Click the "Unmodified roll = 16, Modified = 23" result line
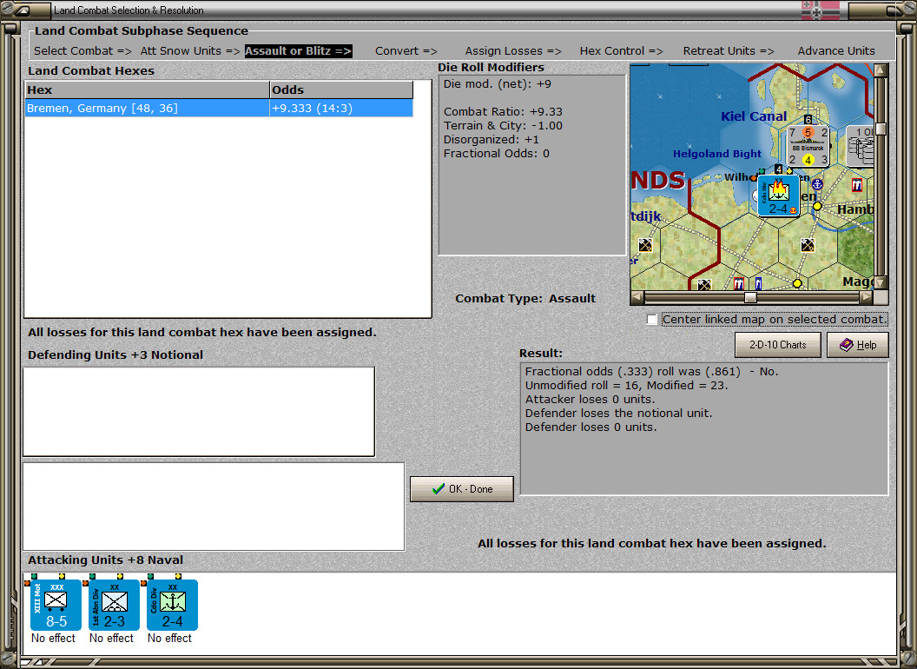Screen dimensions: 917x669 pos(626,386)
